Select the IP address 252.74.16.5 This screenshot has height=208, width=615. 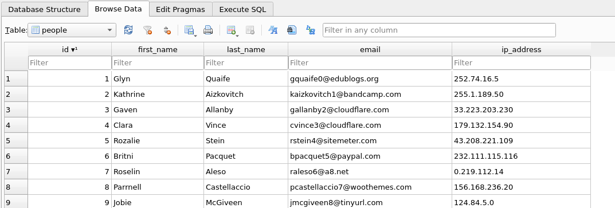tap(522, 79)
